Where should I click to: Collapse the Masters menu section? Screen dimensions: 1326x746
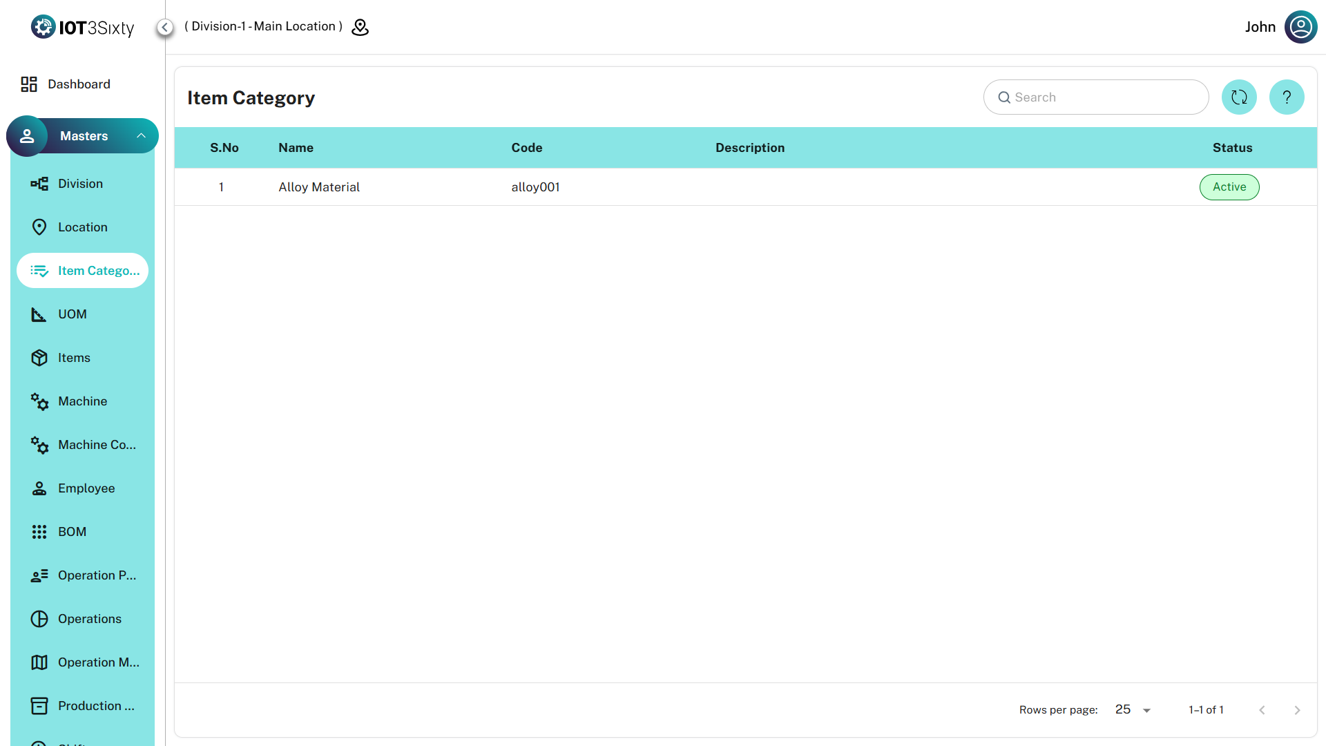[84, 136]
